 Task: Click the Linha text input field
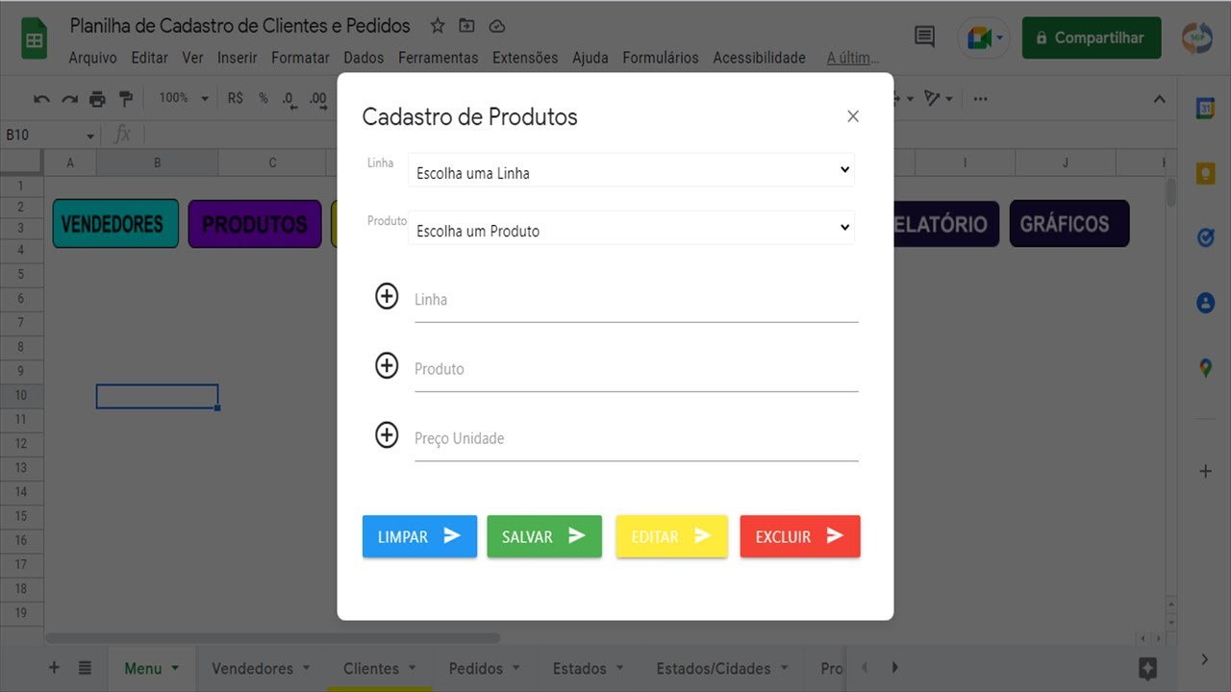coord(636,300)
